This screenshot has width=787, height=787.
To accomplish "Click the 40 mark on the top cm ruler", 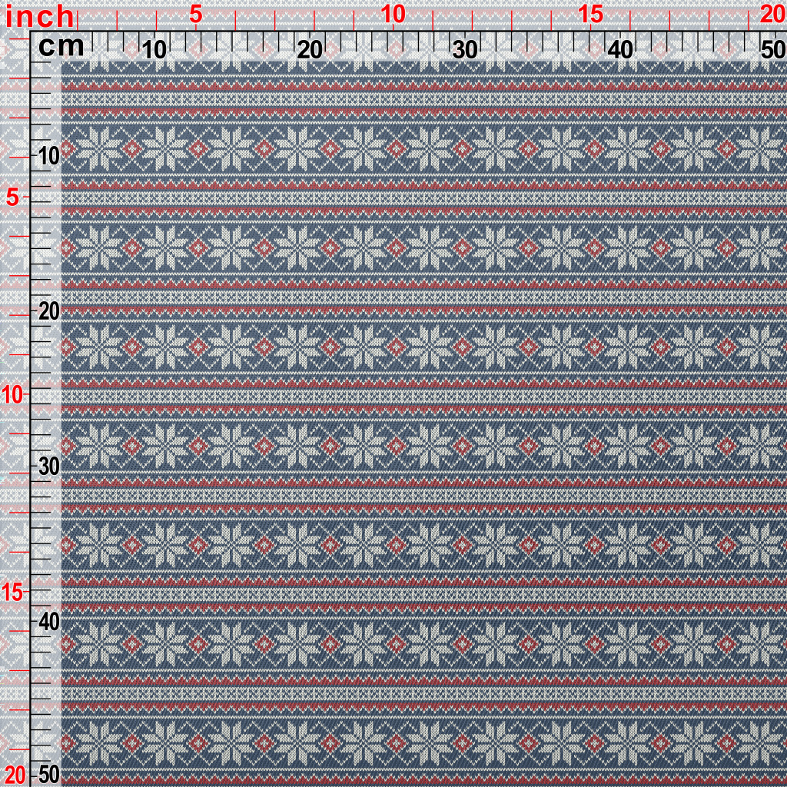I will click(x=620, y=51).
